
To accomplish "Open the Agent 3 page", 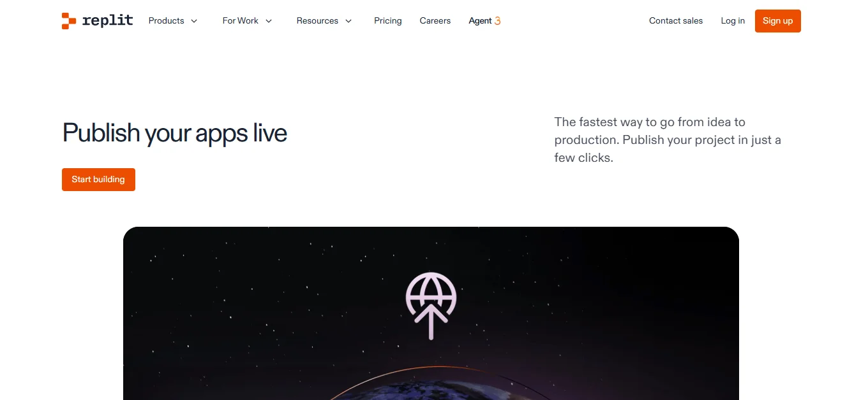I will 484,21.
